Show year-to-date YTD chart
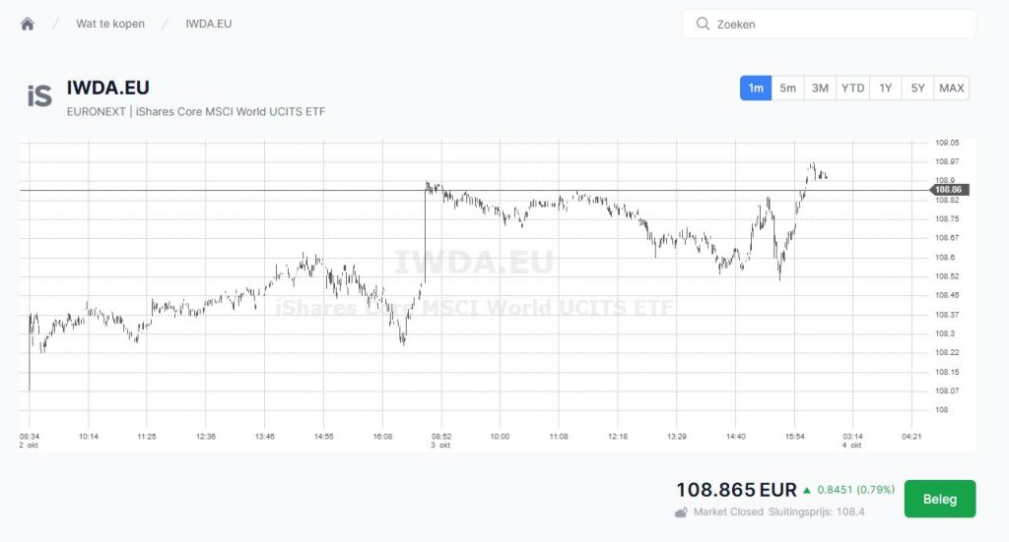This screenshot has height=542, width=1009. point(852,89)
